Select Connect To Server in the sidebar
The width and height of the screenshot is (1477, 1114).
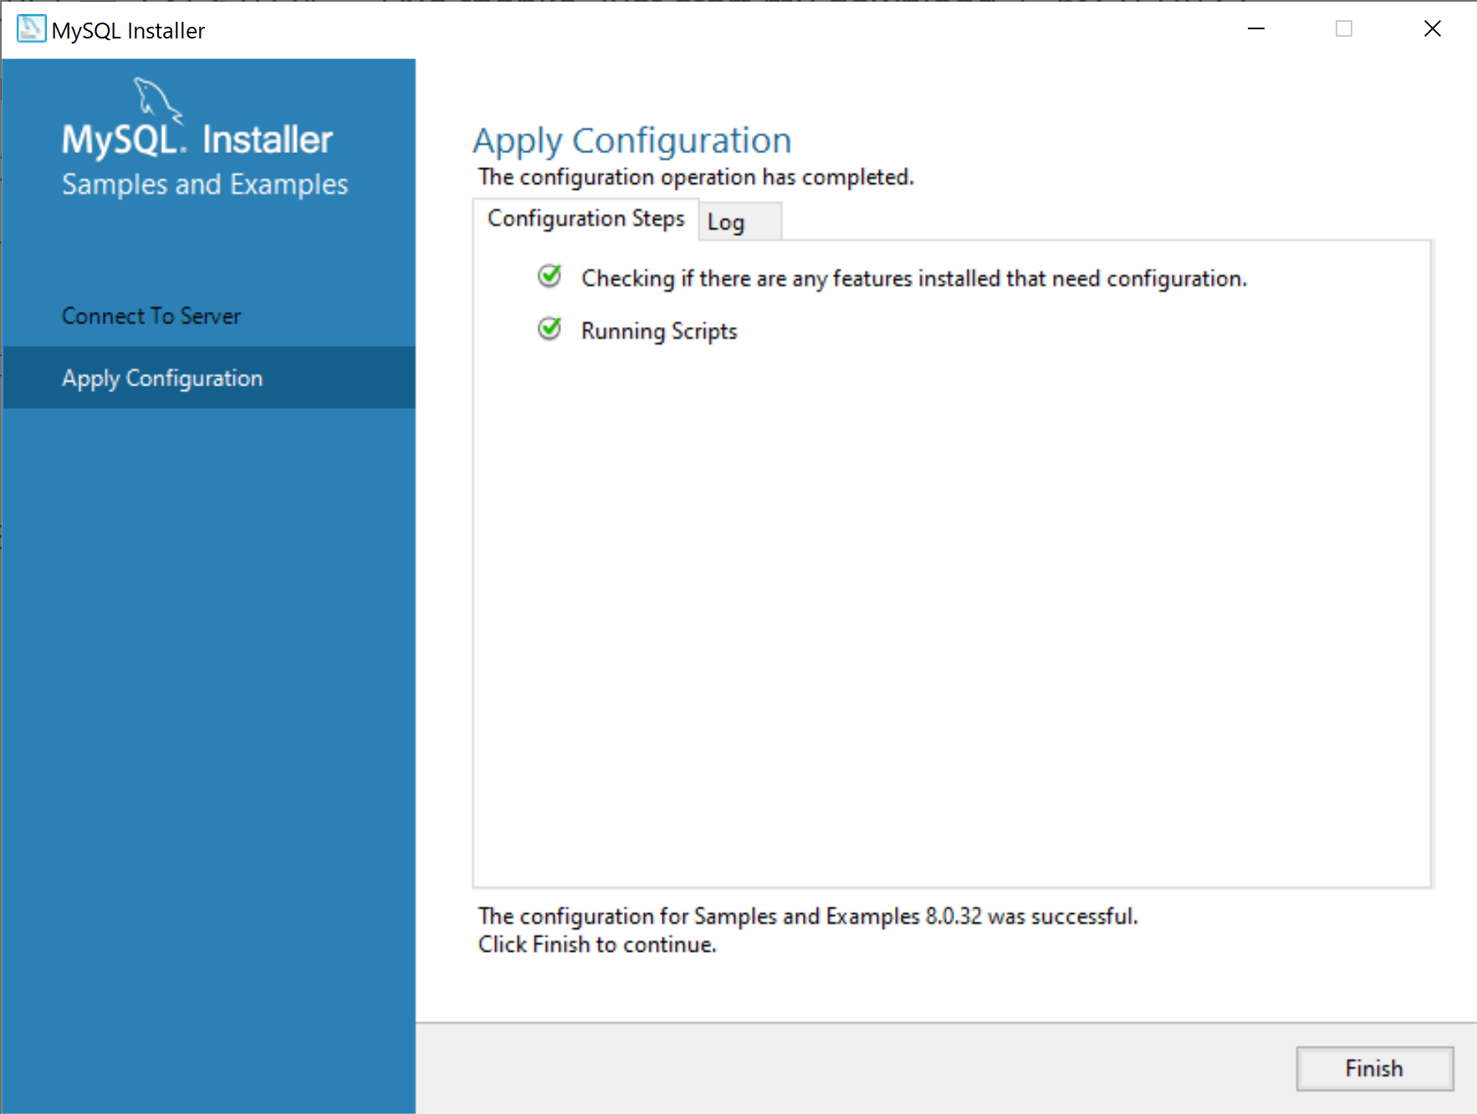[151, 315]
